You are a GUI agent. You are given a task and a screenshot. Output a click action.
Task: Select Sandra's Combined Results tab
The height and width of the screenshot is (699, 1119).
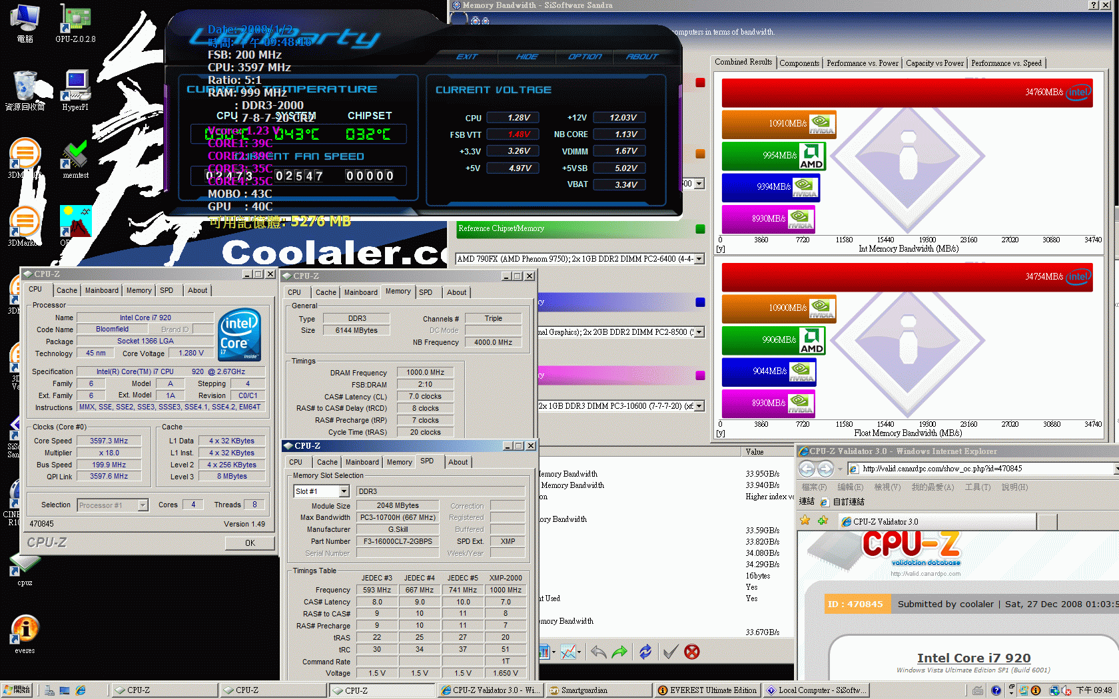tap(743, 62)
